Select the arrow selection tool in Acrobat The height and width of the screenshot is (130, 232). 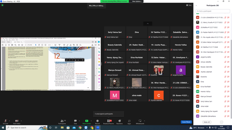pyautogui.click(x=36, y=45)
